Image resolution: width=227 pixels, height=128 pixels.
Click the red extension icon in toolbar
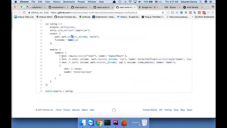[x=199, y=13]
